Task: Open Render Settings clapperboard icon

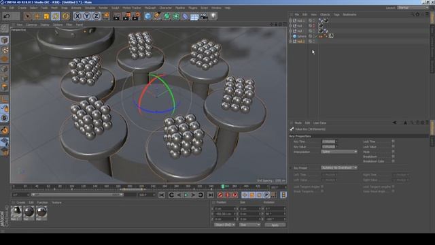Action: tap(136, 16)
